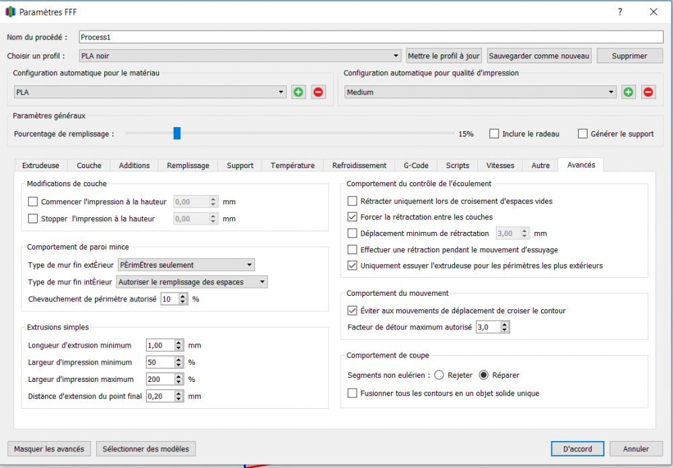Increase Longueur d'extrusion minimum value

click(x=179, y=342)
